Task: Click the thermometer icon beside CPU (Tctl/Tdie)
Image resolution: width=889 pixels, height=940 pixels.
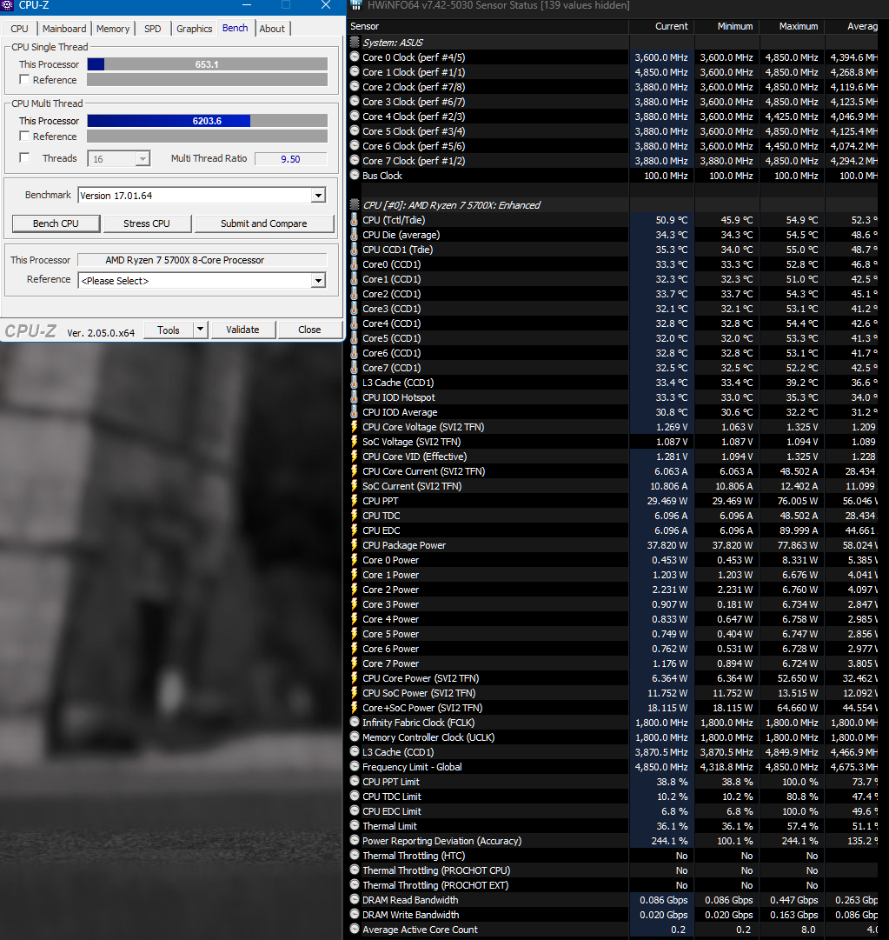Action: 355,219
